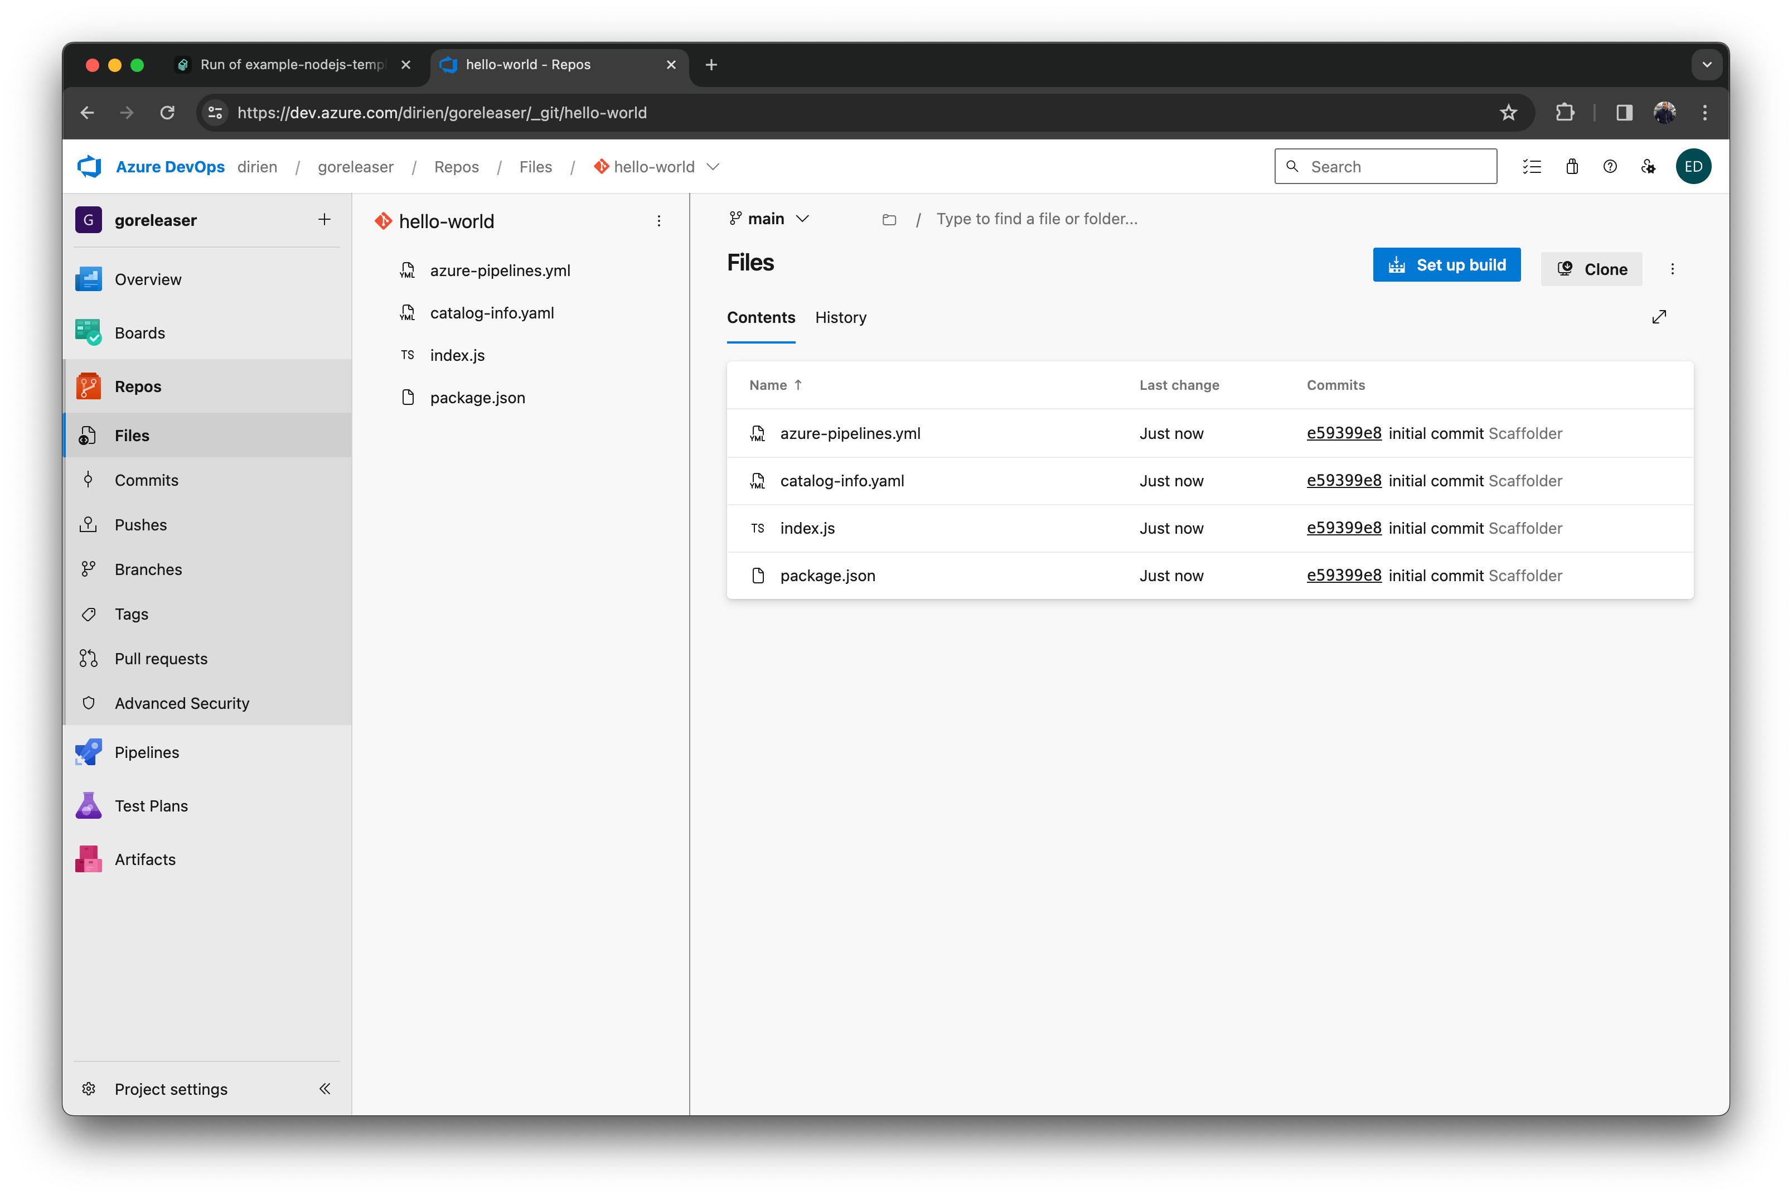Open more options for hello-world repo tree
The width and height of the screenshot is (1792, 1198).
[x=658, y=221]
